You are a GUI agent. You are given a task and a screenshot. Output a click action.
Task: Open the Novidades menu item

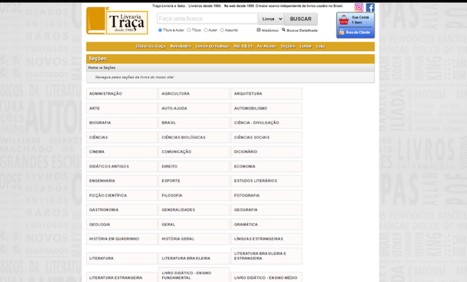click(x=180, y=46)
